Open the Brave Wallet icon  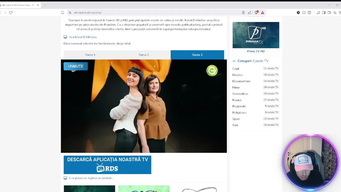[329, 13]
